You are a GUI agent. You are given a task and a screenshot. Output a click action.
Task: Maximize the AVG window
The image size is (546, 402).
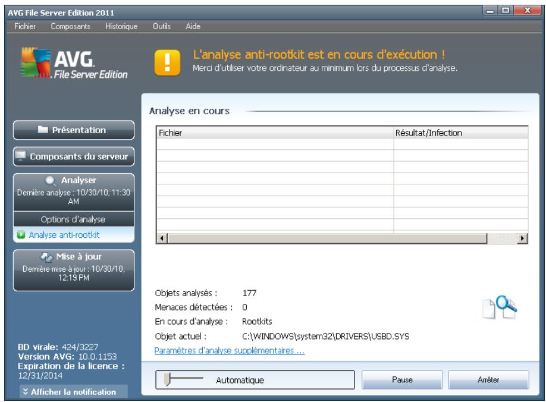(505, 11)
